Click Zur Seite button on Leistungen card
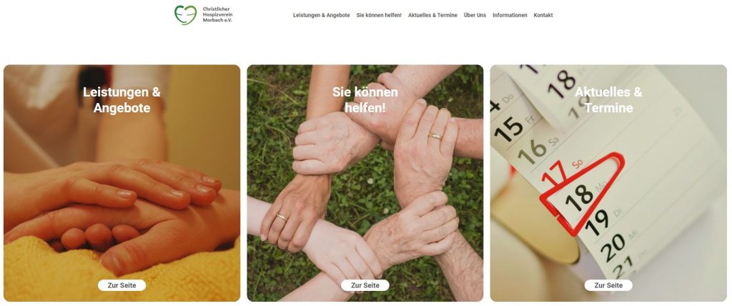 click(x=122, y=285)
